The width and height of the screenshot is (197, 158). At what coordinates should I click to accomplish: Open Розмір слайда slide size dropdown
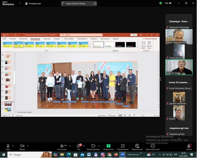(143, 45)
